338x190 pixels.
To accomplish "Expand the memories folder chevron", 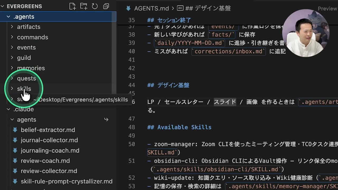I will click(x=12, y=68).
